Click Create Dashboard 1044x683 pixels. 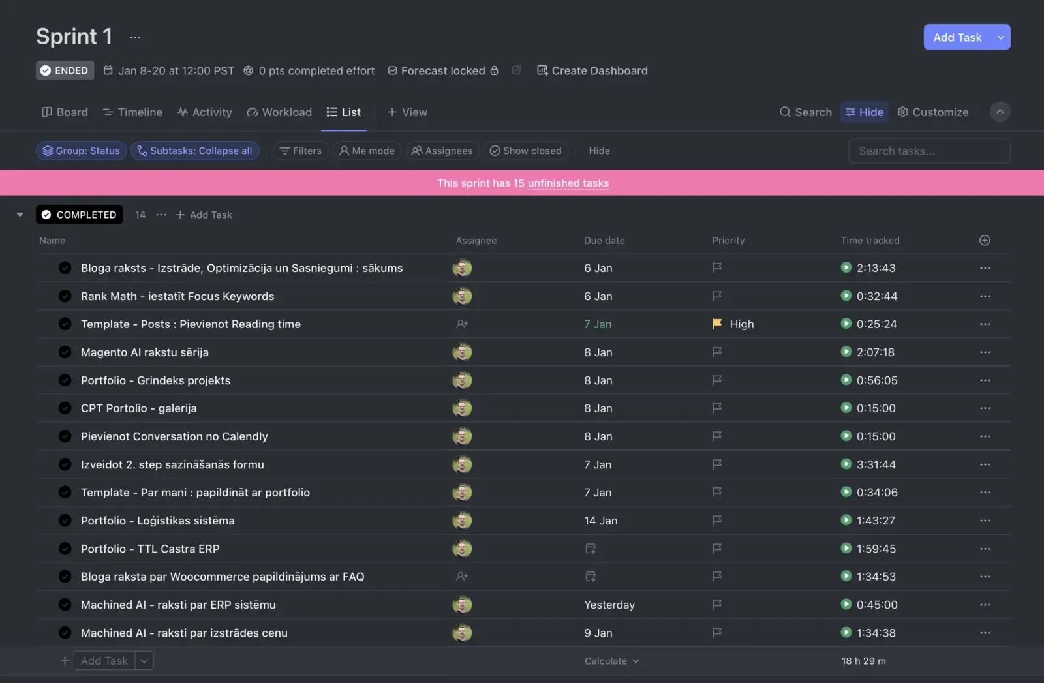592,70
